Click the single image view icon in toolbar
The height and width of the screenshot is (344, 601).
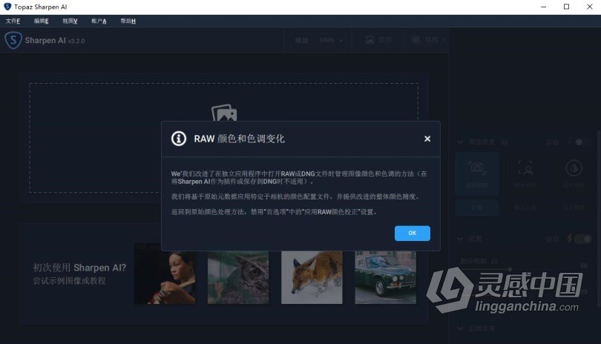(x=370, y=40)
